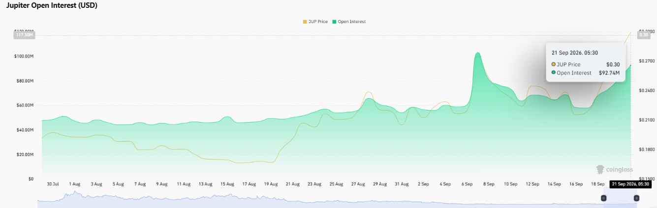Click the 16 Sep date label
Image resolution: width=657 pixels, height=208 pixels.
(576, 184)
